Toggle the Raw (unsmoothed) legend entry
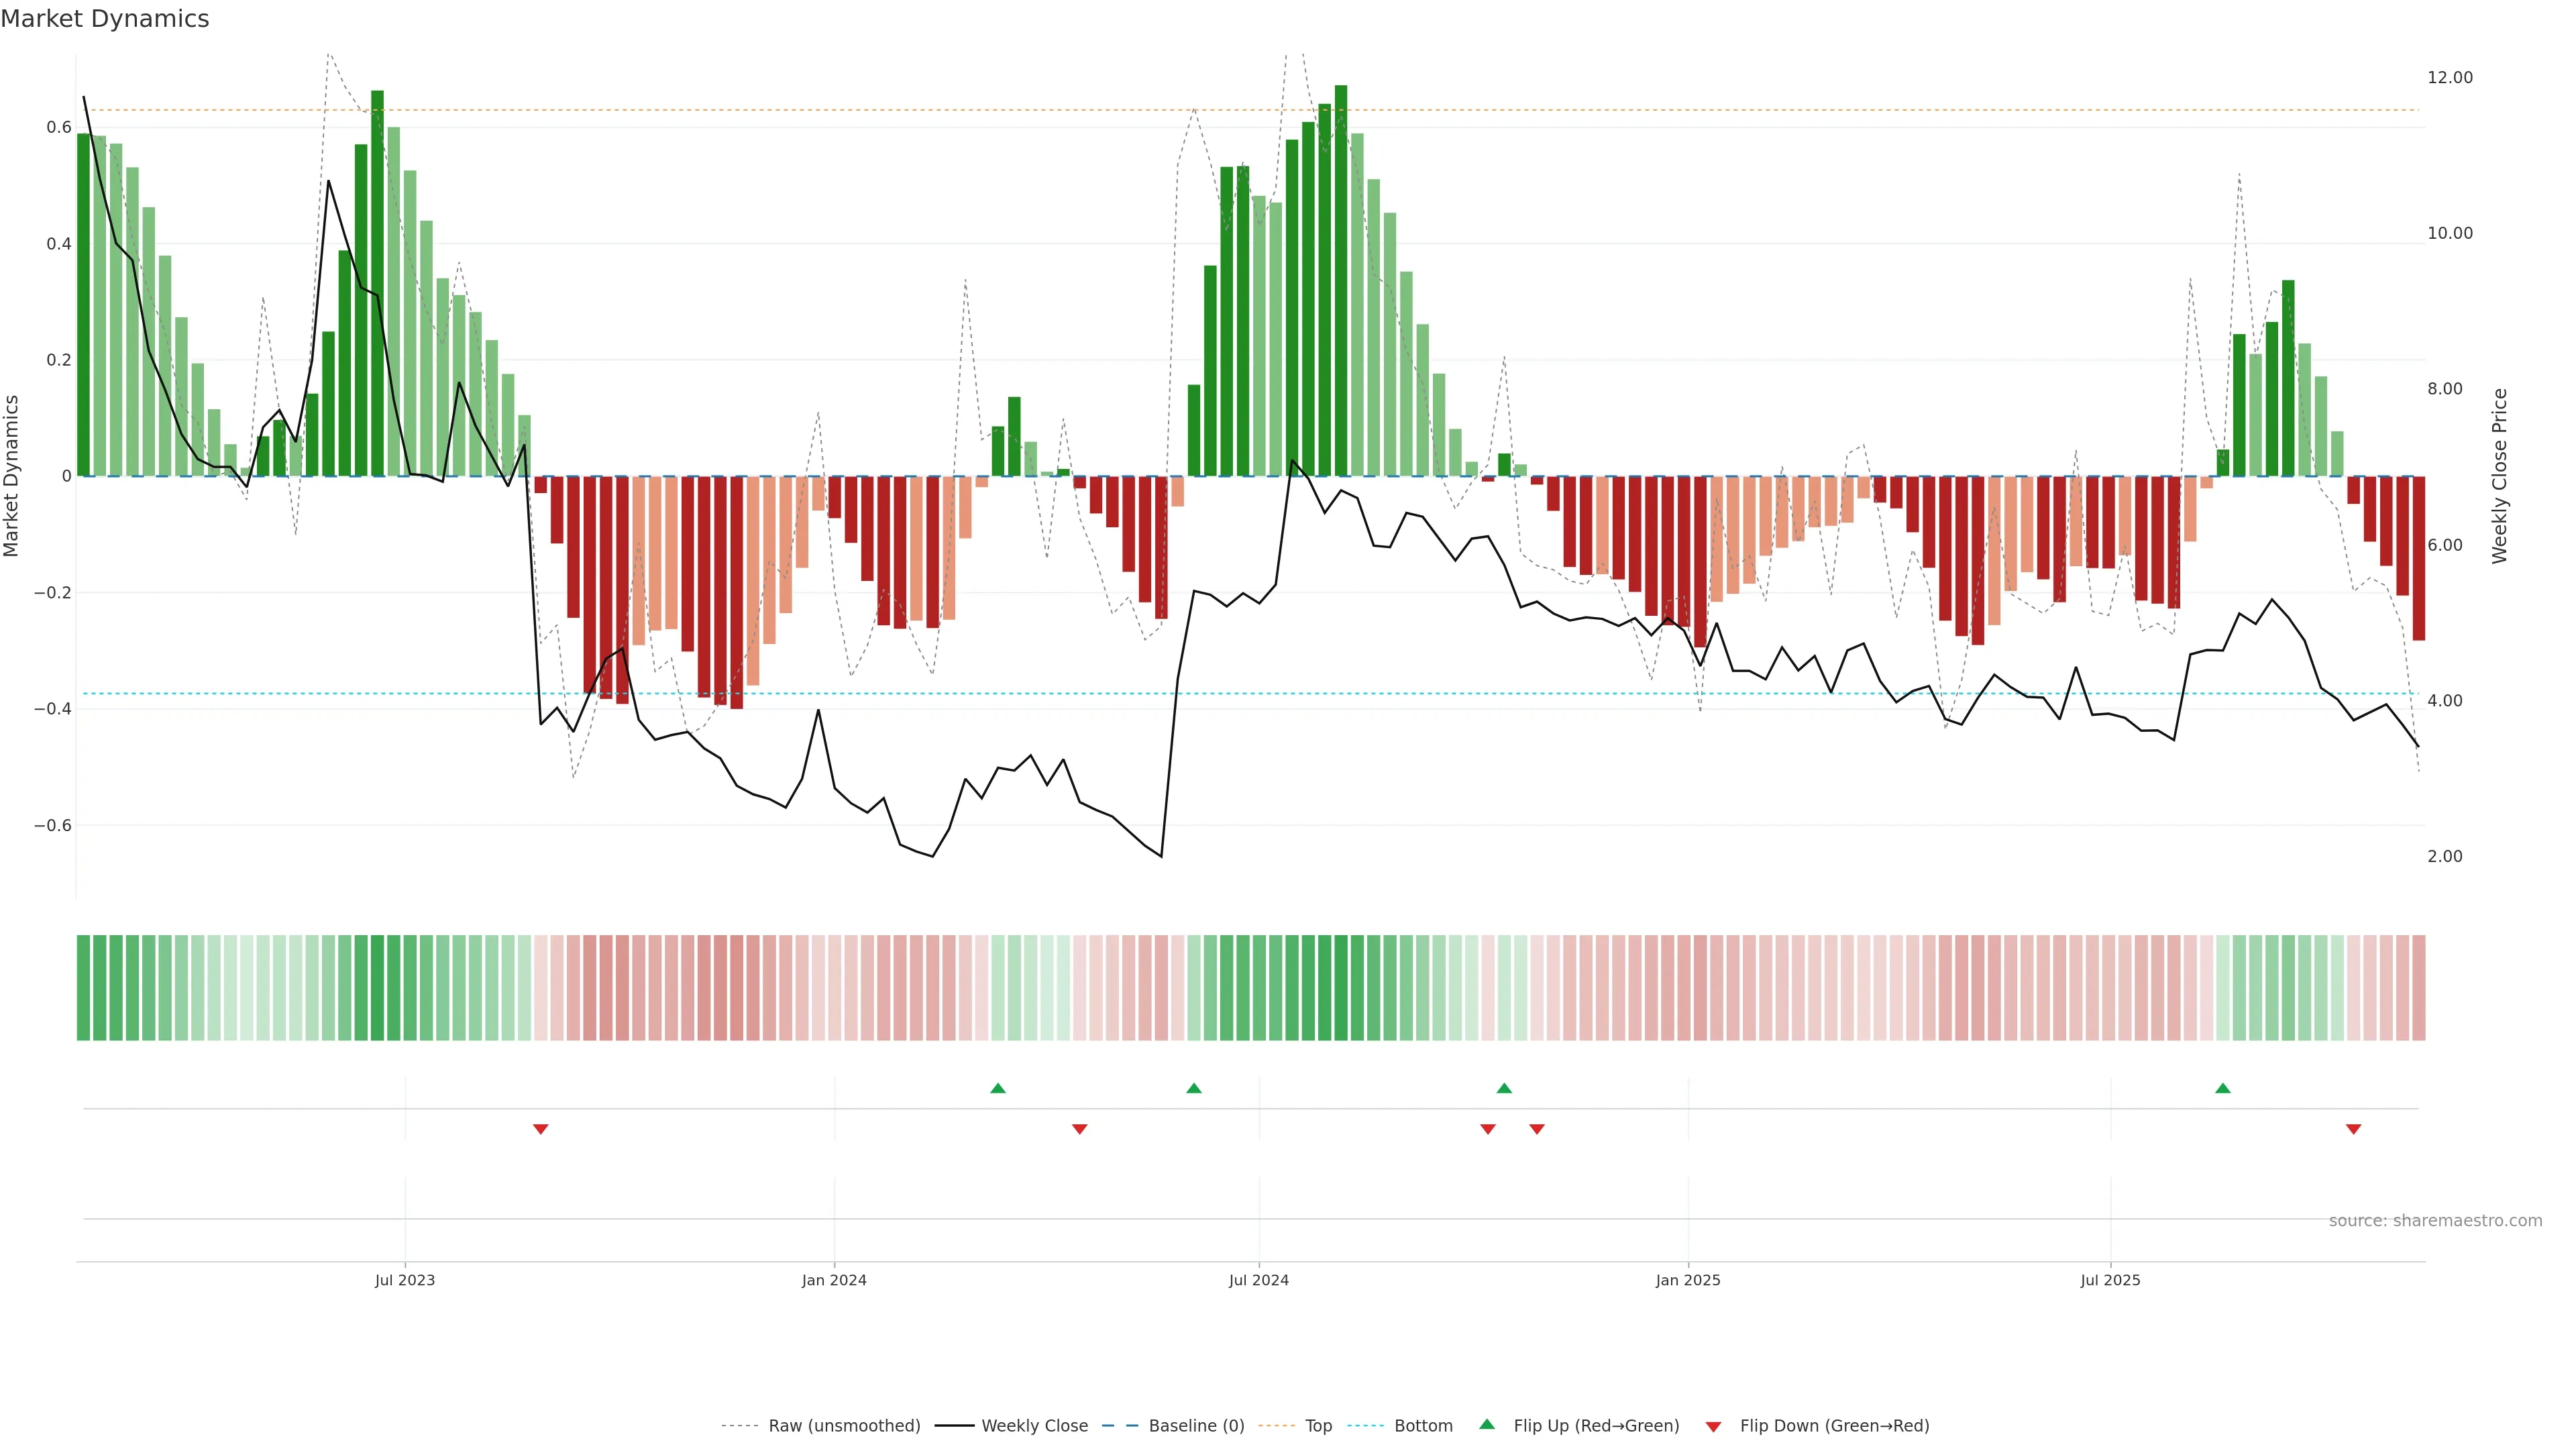Viewport: 2576px width, 1449px height. click(844, 1426)
